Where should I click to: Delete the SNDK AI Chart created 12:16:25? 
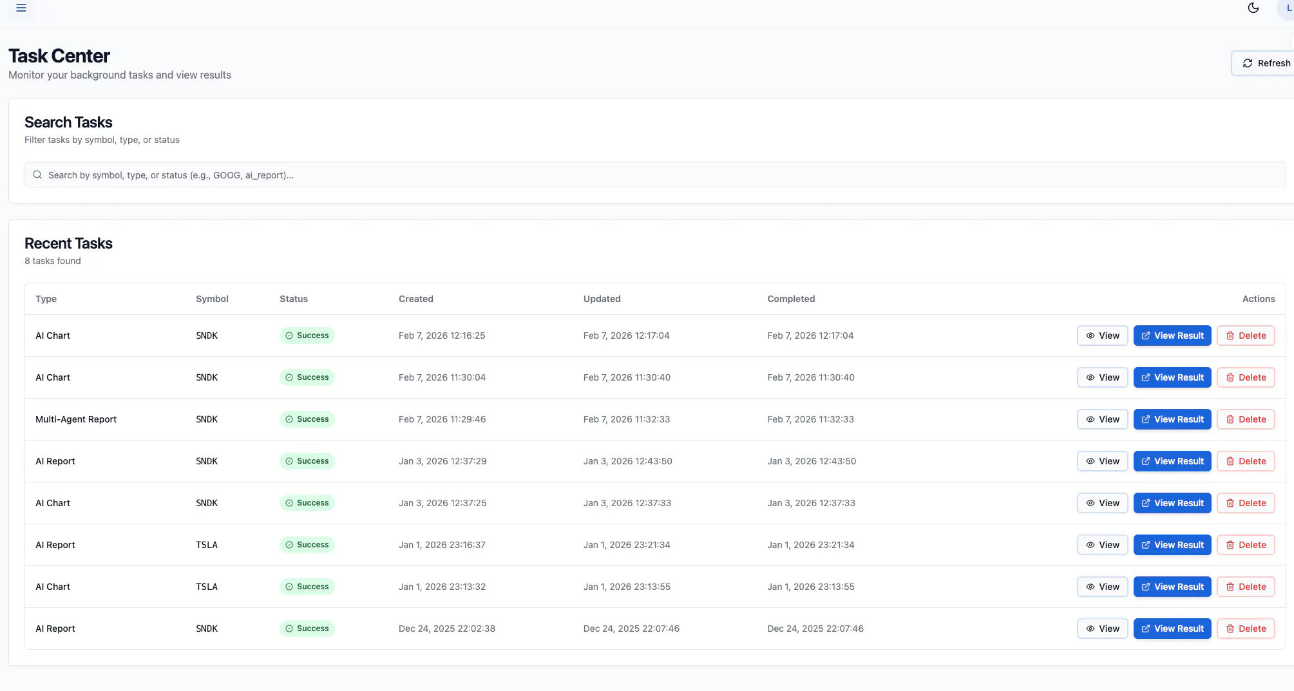coord(1246,336)
